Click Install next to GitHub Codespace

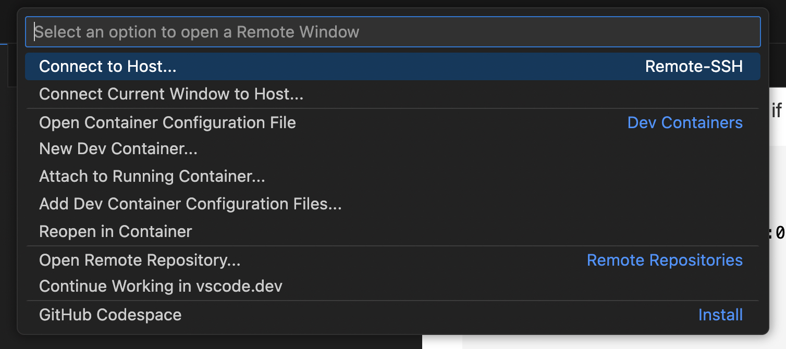720,315
